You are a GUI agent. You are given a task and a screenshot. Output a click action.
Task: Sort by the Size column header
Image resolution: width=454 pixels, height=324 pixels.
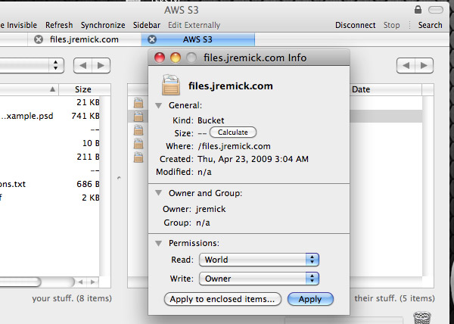[x=83, y=89]
